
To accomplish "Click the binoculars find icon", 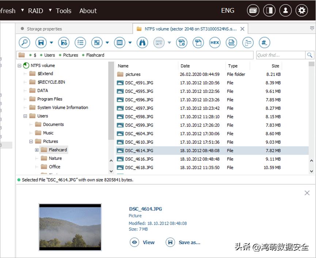I will coord(142,43).
